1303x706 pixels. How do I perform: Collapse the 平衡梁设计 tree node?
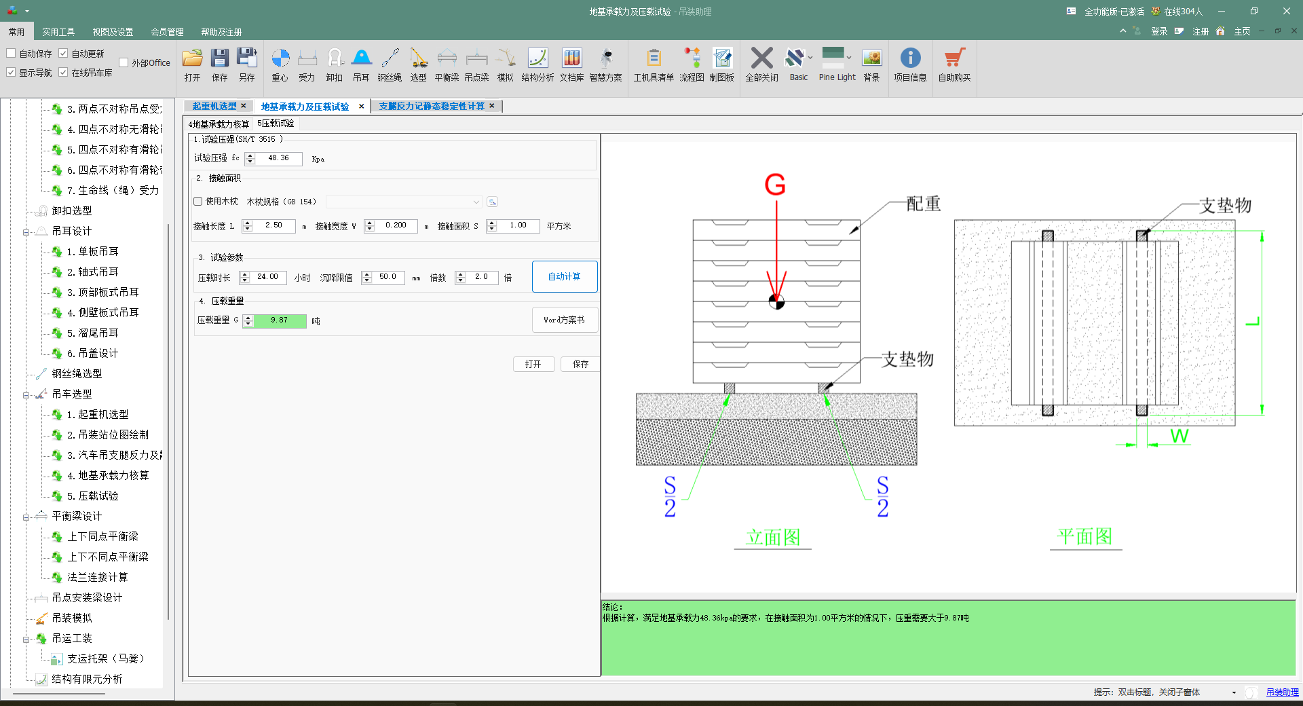[x=26, y=517]
